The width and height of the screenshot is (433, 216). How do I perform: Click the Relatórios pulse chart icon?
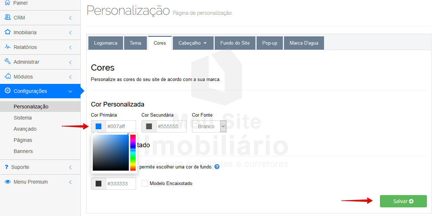(x=8, y=47)
